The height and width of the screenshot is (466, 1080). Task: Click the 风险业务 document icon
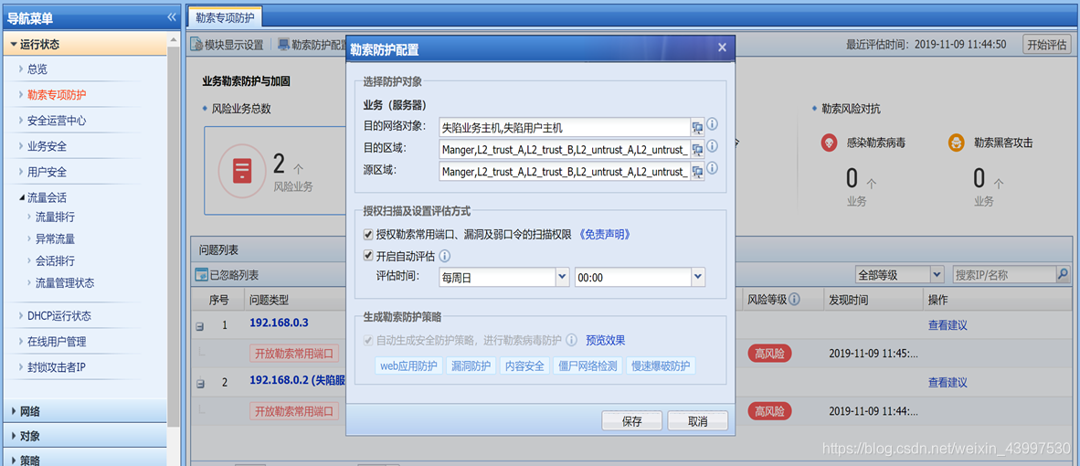pyautogui.click(x=241, y=171)
